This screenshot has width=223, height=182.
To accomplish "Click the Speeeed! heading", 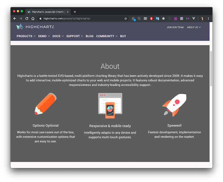I will pos(174,126).
